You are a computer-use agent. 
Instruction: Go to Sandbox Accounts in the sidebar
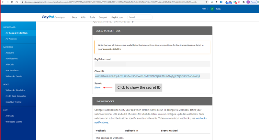[x=10, y=53]
